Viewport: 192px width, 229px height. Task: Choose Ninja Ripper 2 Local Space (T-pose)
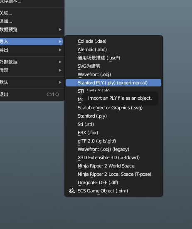pos(113,174)
